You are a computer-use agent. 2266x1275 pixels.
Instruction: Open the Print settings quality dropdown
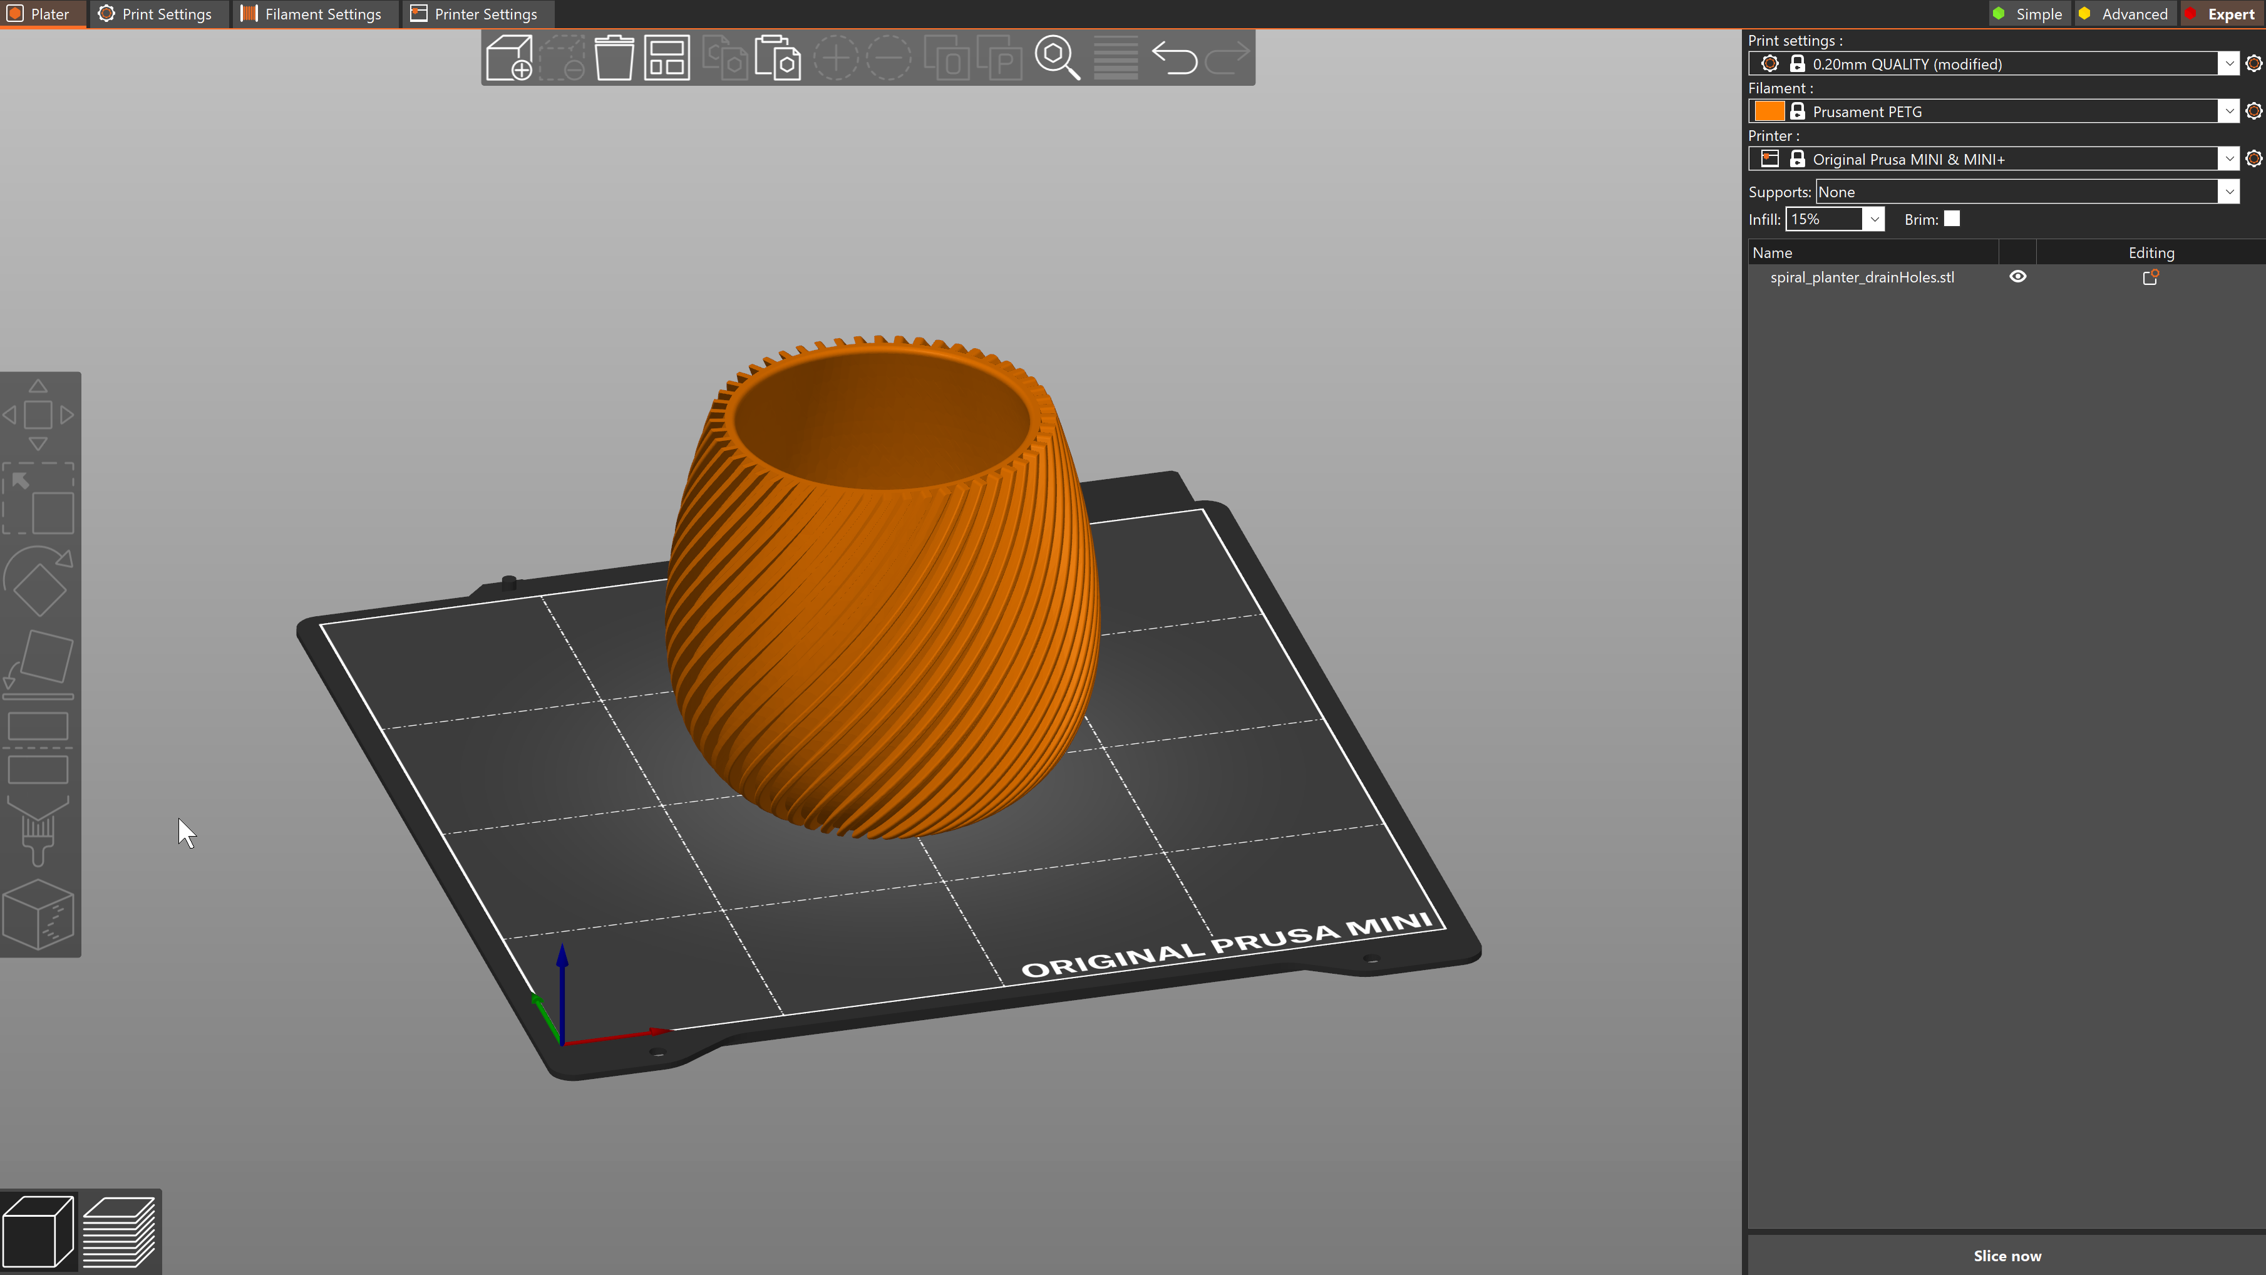click(2230, 63)
